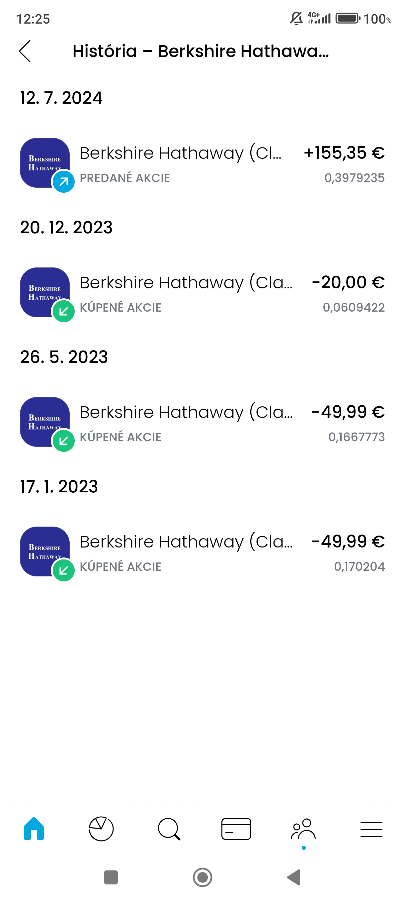Tap Android back triangle button

click(x=294, y=877)
